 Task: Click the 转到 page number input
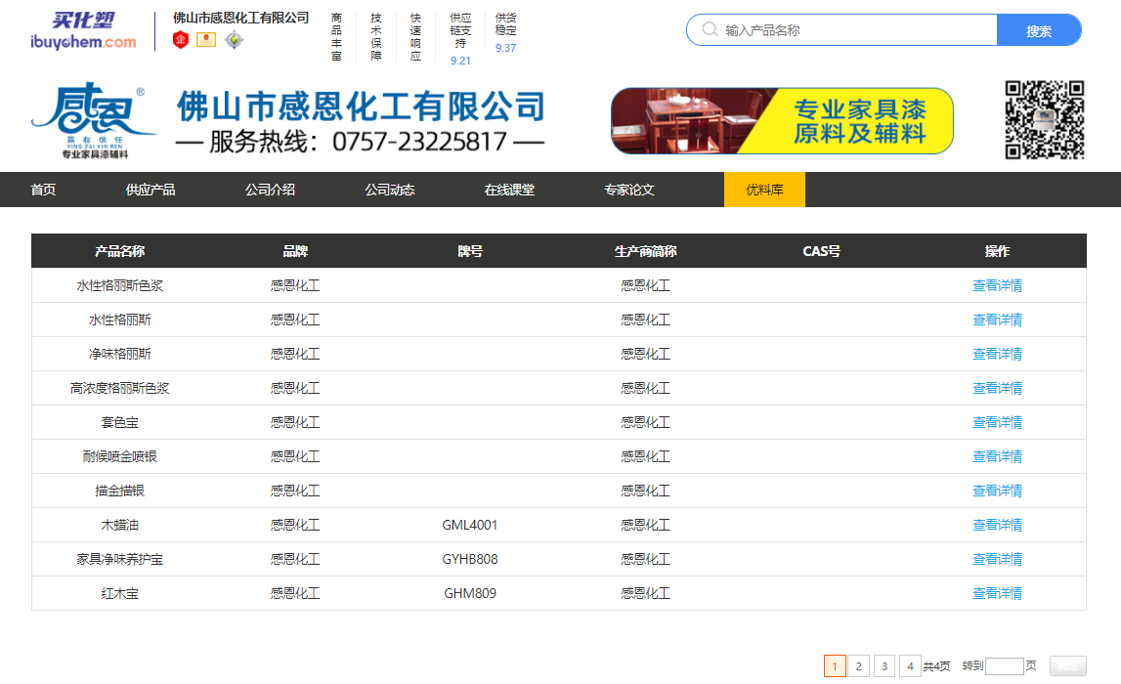point(1005,666)
